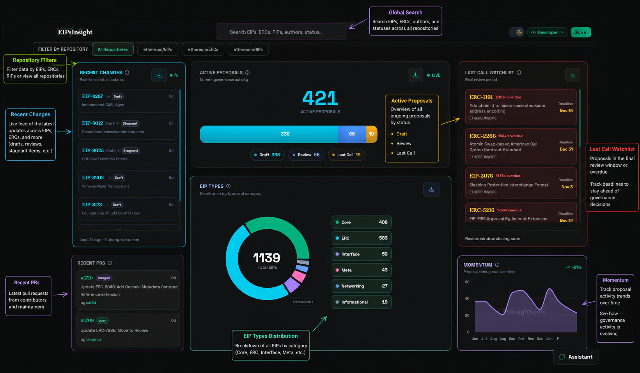Expand the ERC-1191 watchlist item
This screenshot has width=640, height=373.
[x=520, y=107]
